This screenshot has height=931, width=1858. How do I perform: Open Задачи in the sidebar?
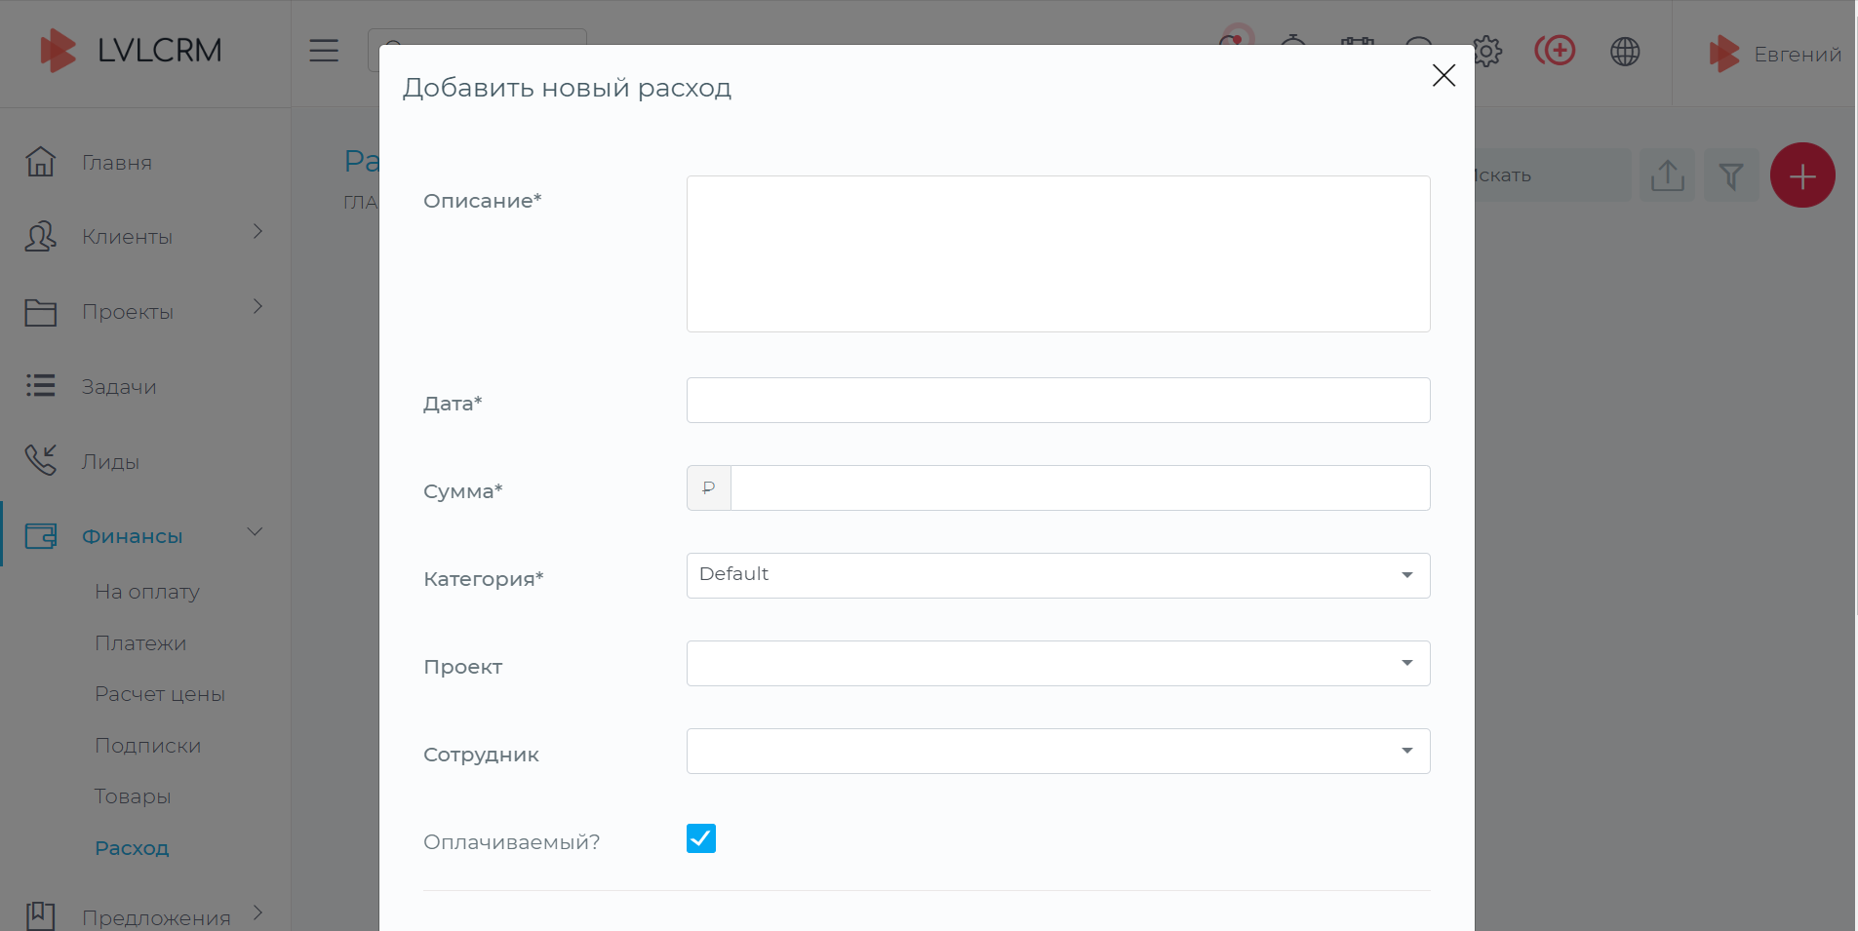tap(119, 387)
